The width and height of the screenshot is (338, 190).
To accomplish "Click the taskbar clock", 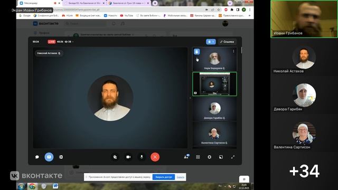I will (x=244, y=186).
